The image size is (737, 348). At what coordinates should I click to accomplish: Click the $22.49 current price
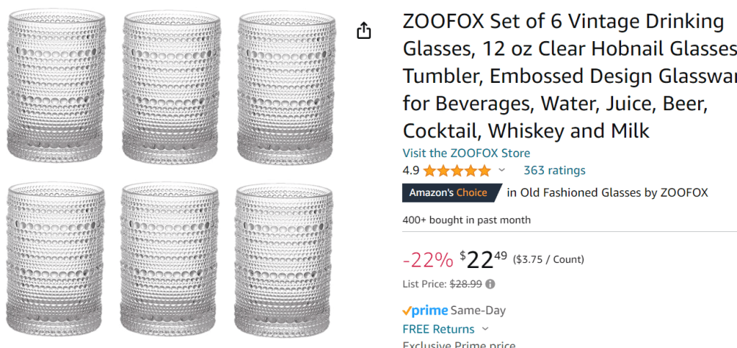pos(484,259)
